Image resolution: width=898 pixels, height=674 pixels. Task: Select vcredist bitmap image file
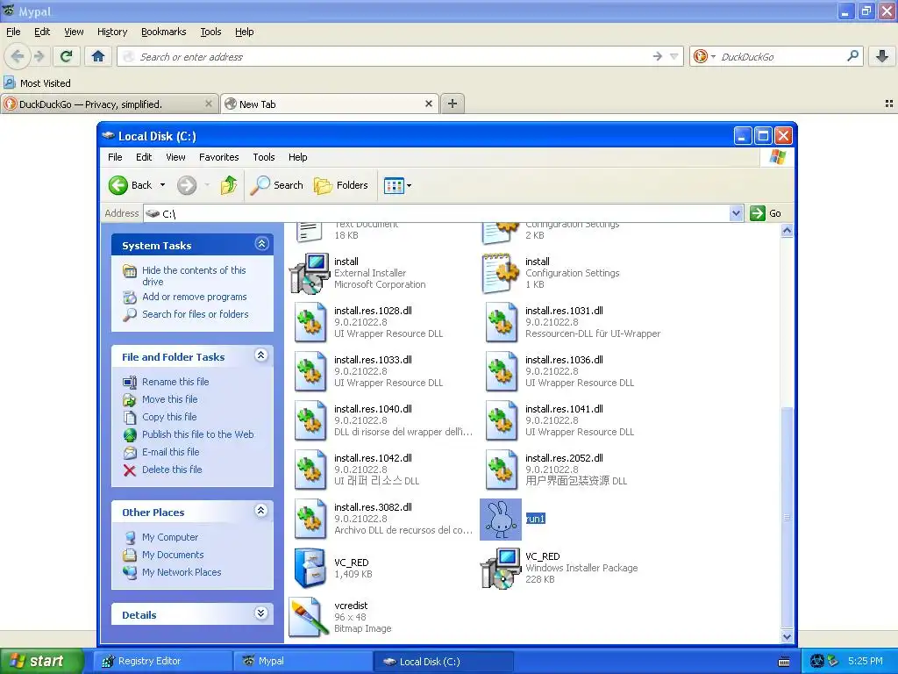point(341,617)
